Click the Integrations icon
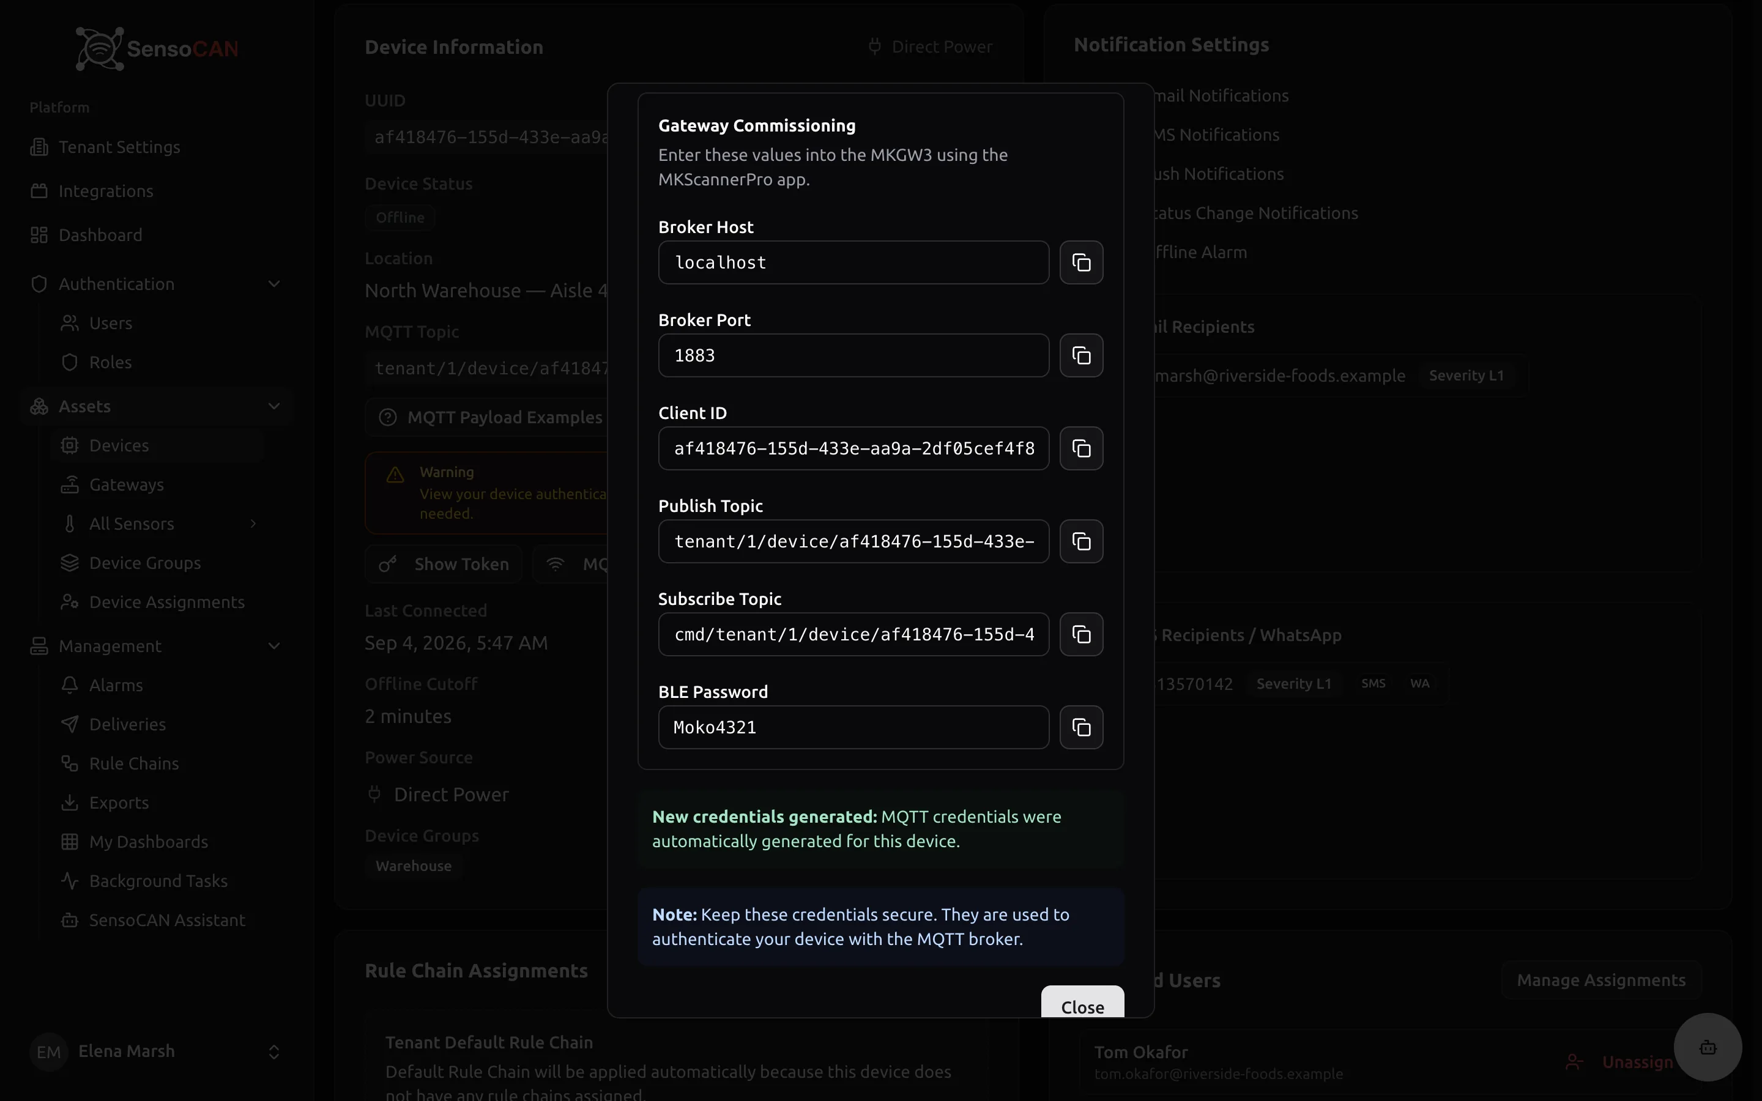The image size is (1762, 1101). [x=39, y=191]
